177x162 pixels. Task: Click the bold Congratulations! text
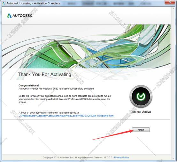(29, 85)
